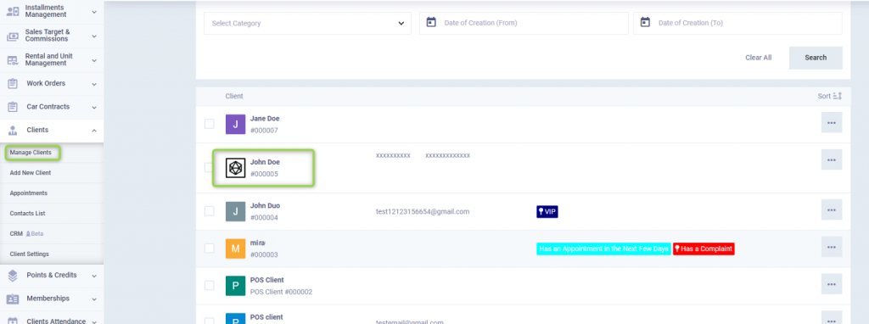Screen dimensions: 869x324
Task: Click the green P avatar for POS Client #000002
Action: pyautogui.click(x=235, y=286)
